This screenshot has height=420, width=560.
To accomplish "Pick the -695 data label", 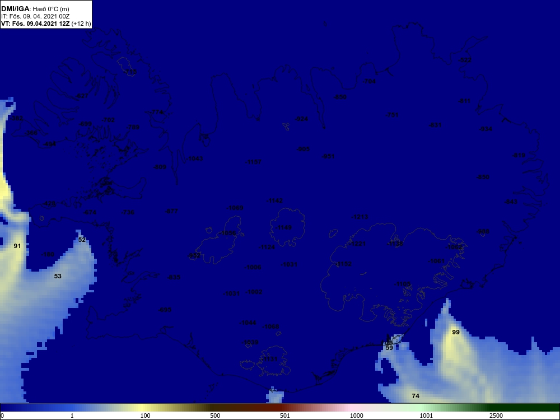I will coord(165,310).
